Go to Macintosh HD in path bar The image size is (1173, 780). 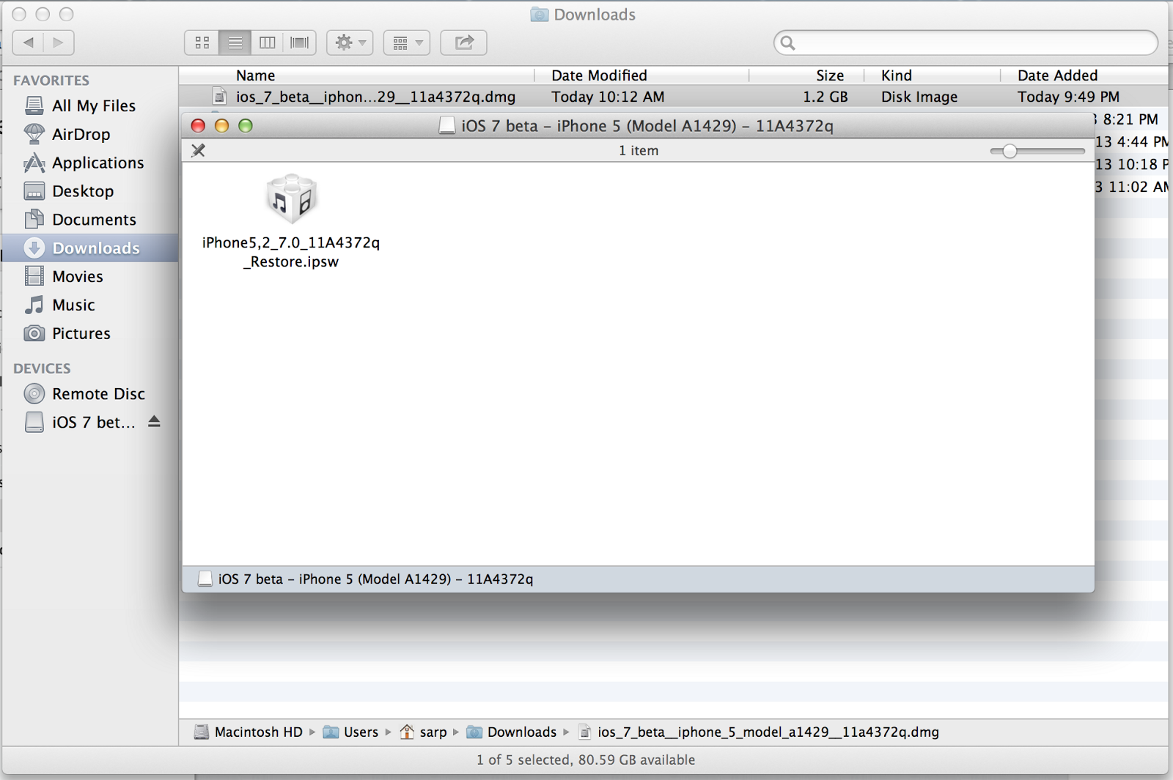[x=249, y=732]
